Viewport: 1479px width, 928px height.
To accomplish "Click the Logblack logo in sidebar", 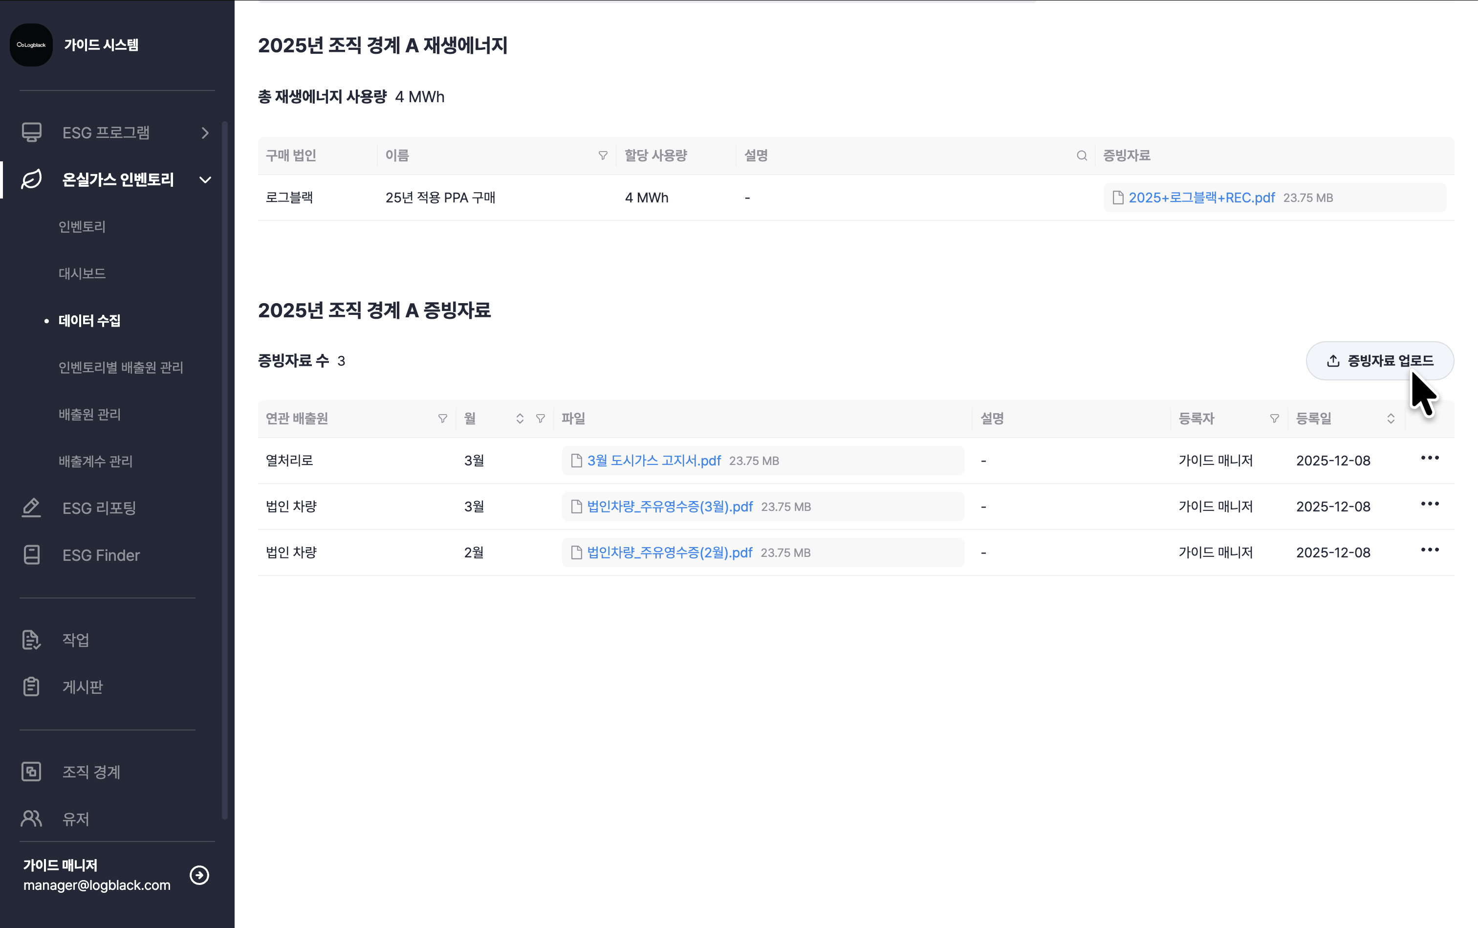I will coord(31,45).
